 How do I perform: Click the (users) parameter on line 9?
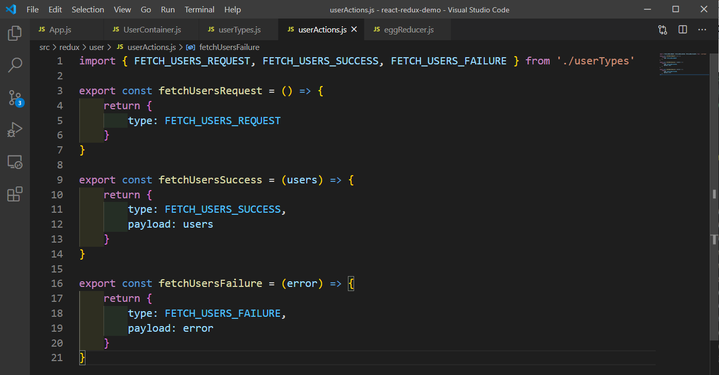click(302, 180)
